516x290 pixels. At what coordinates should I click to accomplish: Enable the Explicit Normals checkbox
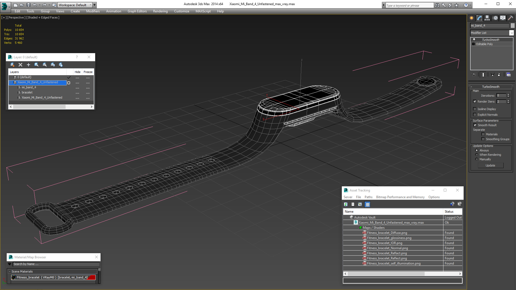475,115
